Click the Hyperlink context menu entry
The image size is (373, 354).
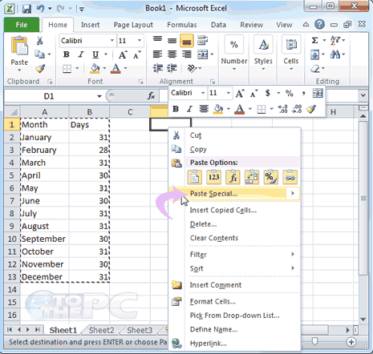(208, 344)
